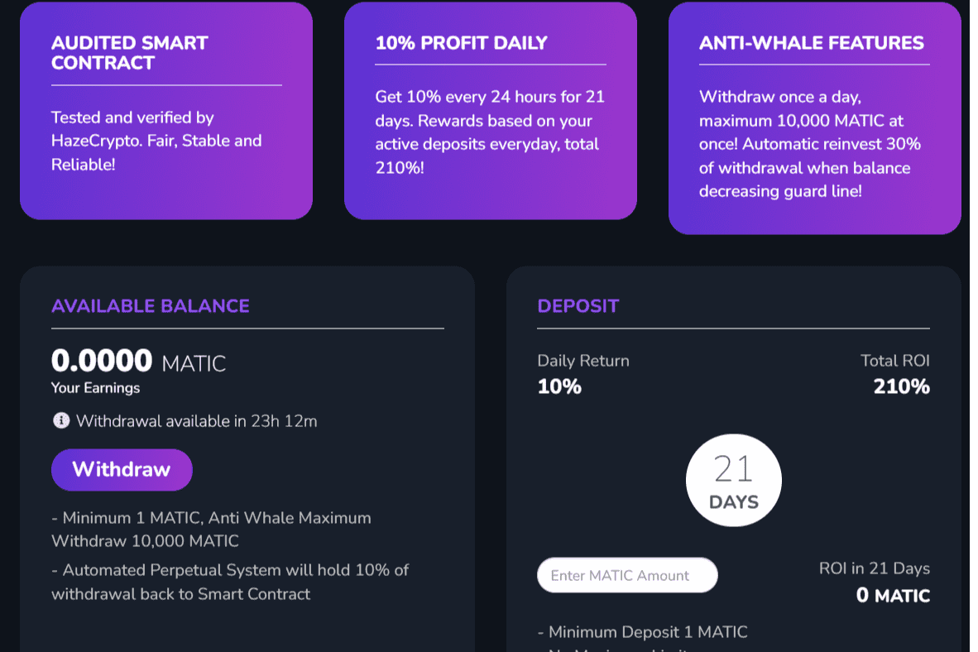Click the info icon next to withdrawal timer

(x=62, y=420)
